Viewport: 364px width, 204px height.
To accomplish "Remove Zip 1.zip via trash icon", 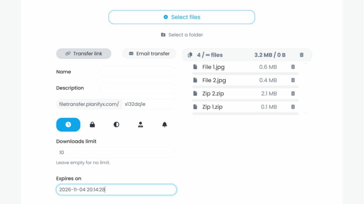I will pyautogui.click(x=293, y=107).
